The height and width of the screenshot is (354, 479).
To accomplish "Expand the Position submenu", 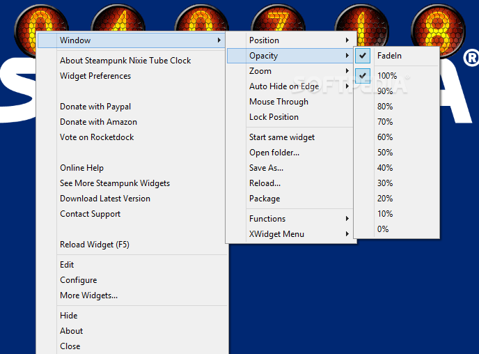I will pyautogui.click(x=290, y=40).
